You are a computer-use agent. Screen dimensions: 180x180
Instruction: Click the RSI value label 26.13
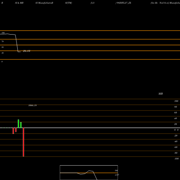click(x=27, y=51)
